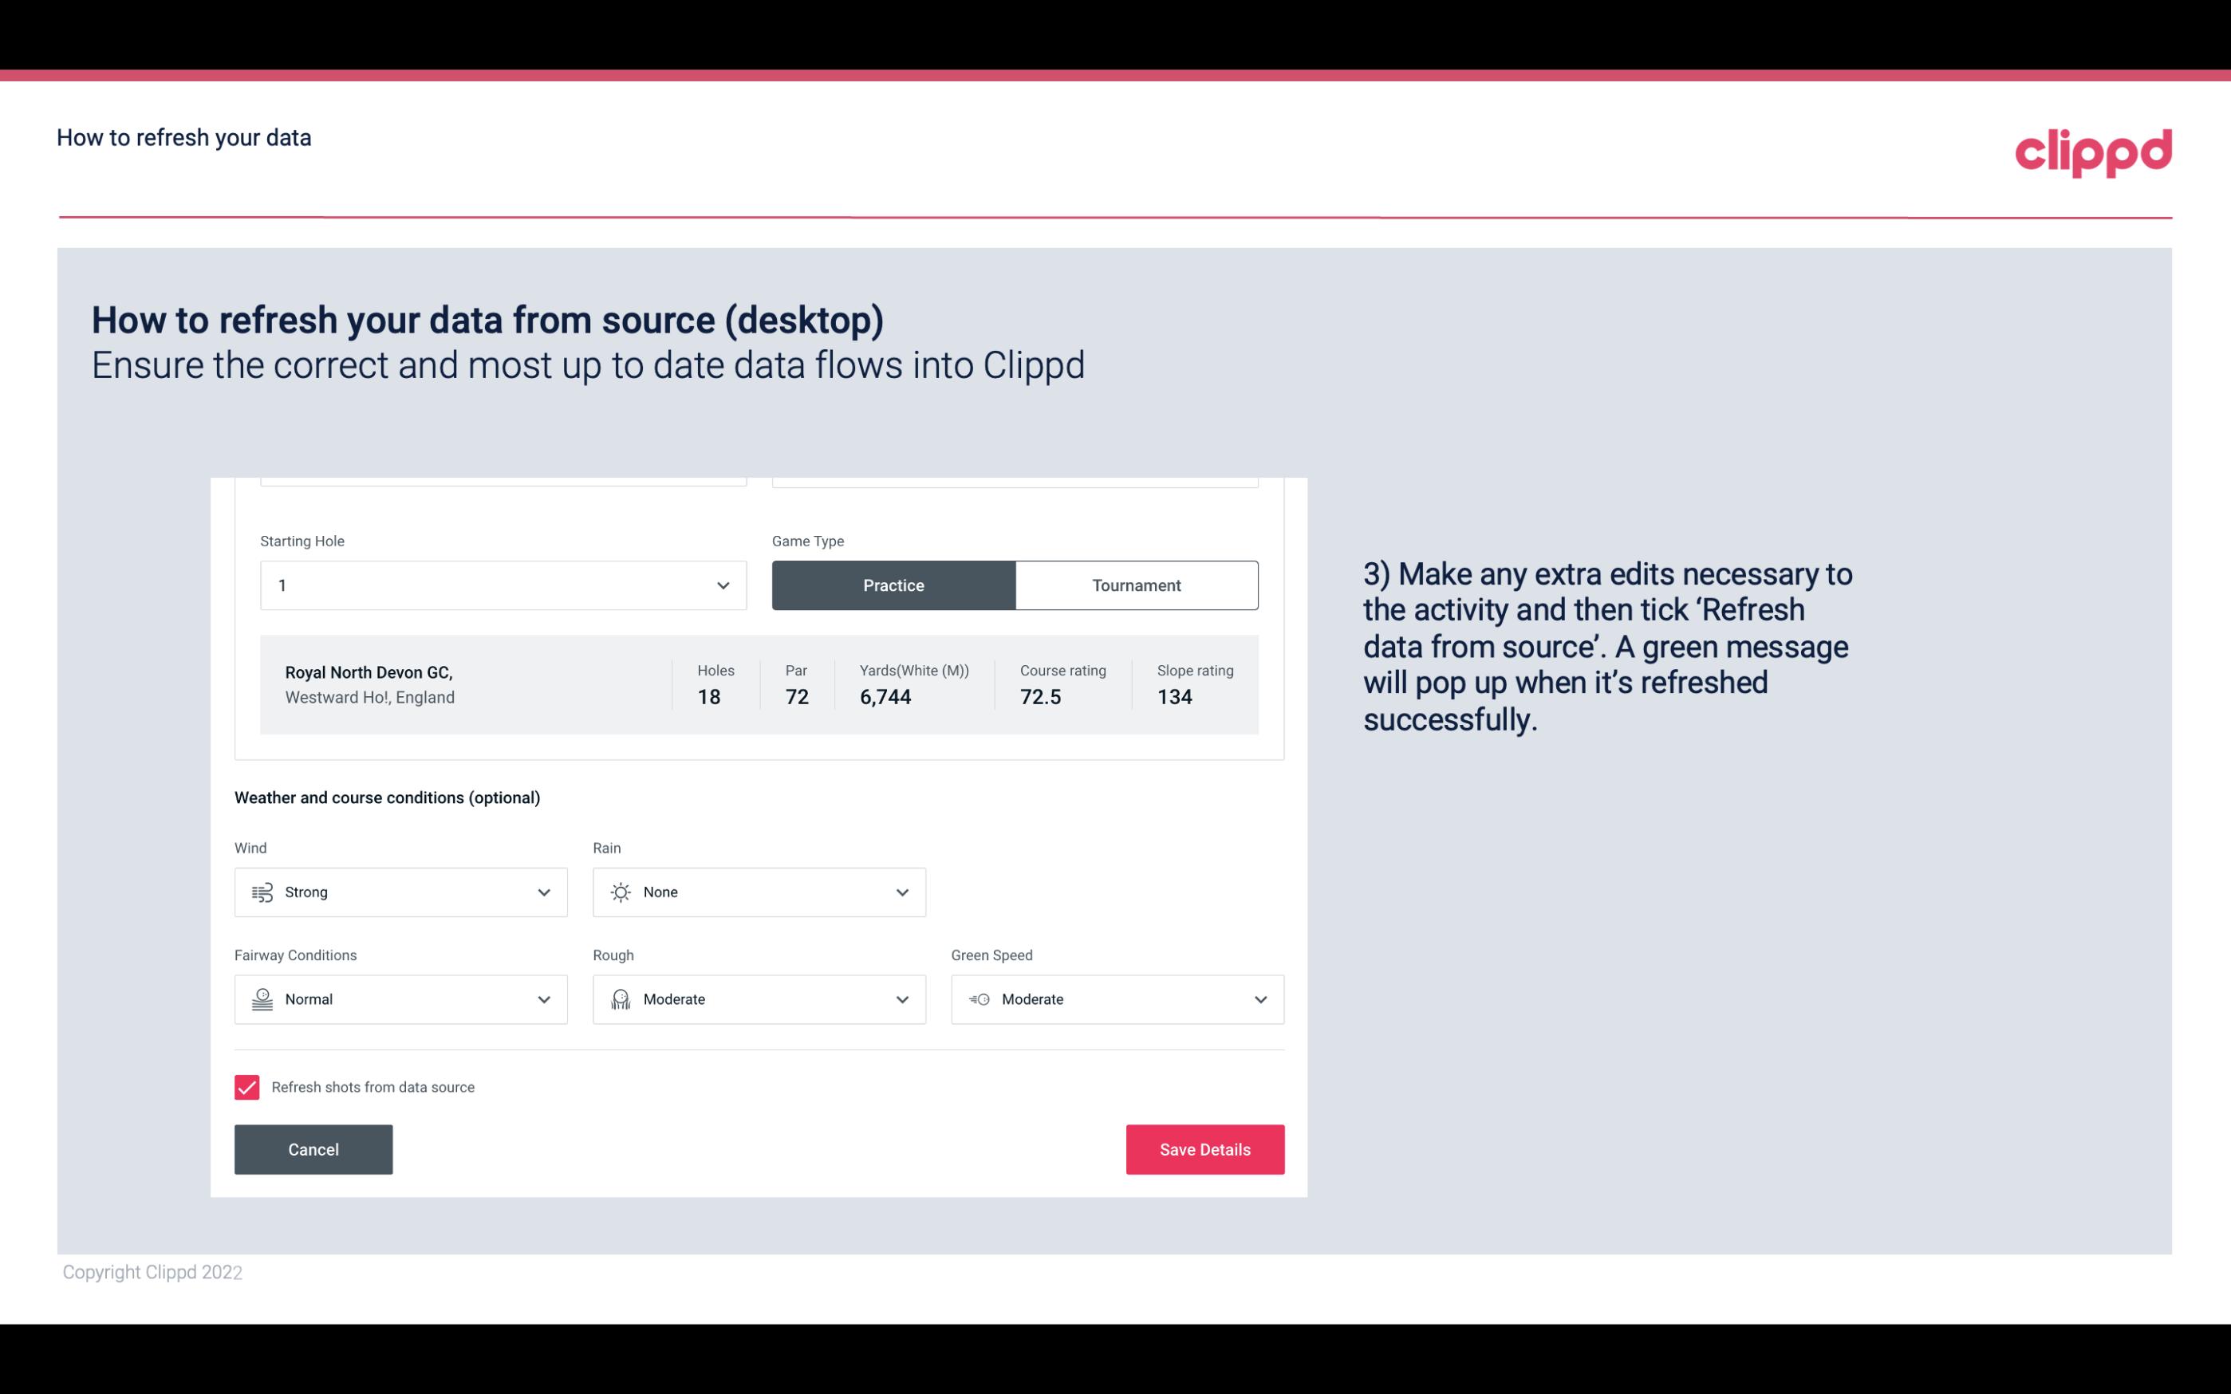Image resolution: width=2231 pixels, height=1394 pixels.
Task: Toggle Practice game type selection
Action: pos(893,585)
